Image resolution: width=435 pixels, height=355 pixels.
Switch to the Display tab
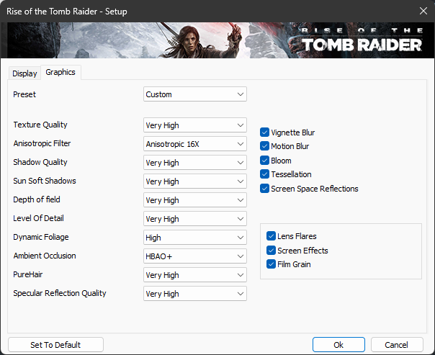point(24,73)
